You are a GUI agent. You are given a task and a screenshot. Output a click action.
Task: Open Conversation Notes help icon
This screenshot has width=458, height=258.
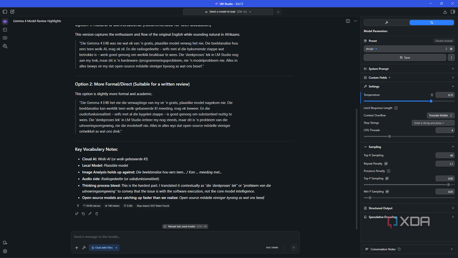399,249
